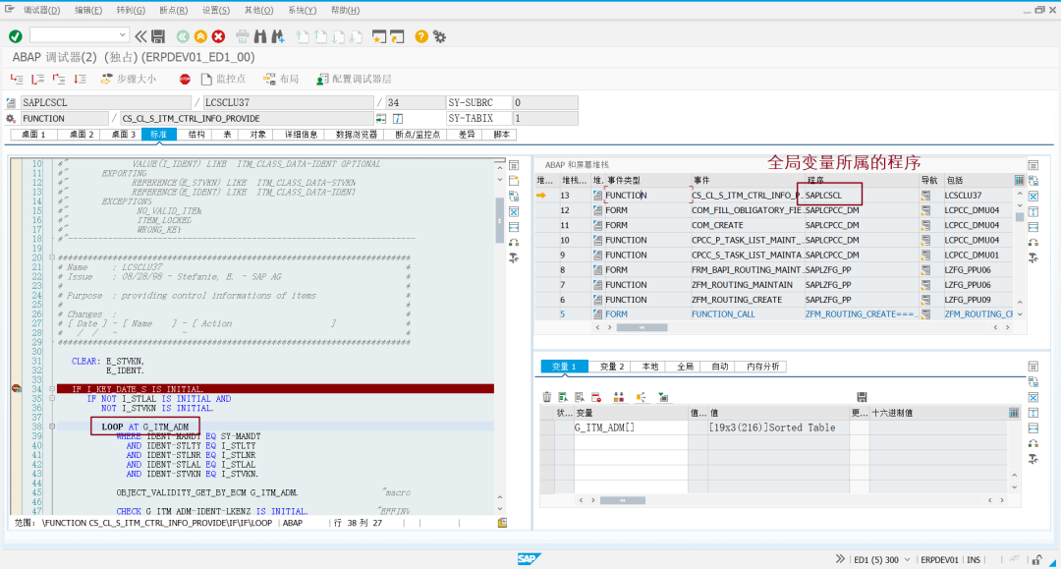Expand the status bar double-chevron
1061x569 pixels.
click(x=840, y=559)
